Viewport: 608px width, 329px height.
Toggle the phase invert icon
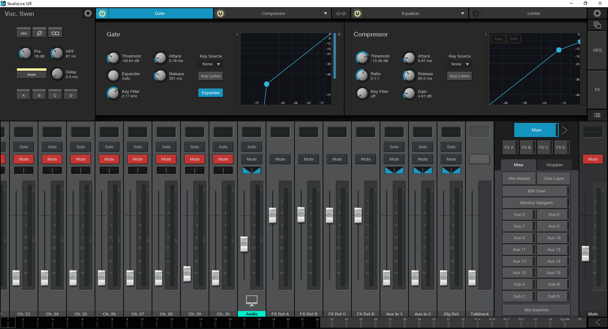pos(39,34)
